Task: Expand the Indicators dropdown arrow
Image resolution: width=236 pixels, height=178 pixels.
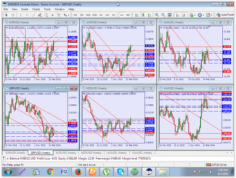Action: pos(195,15)
